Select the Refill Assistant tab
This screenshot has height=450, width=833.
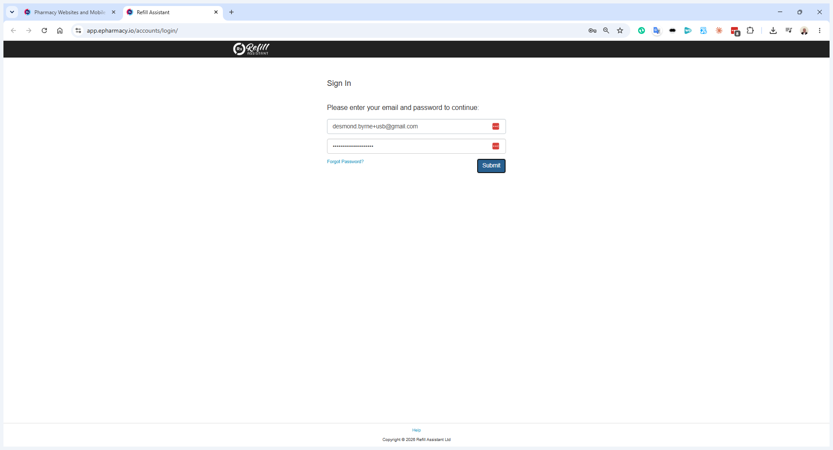tap(173, 12)
